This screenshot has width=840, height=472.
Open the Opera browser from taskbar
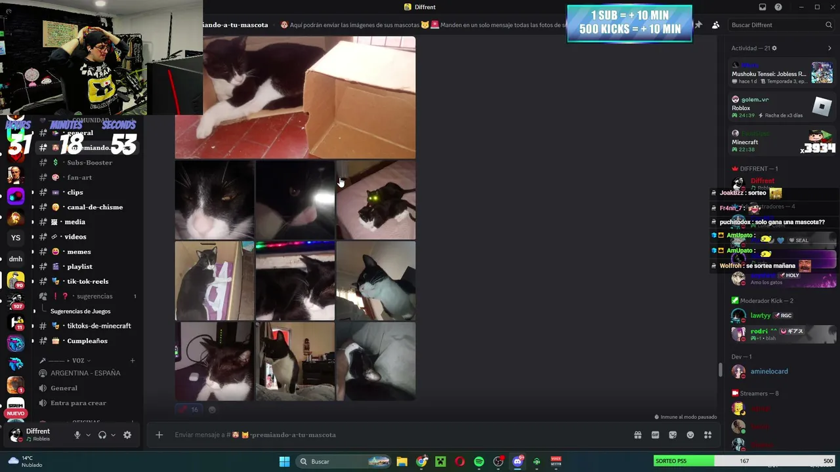(x=459, y=462)
